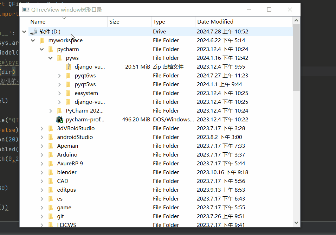Click the 2024.7.28 上午 10:52 date cell
The width and height of the screenshot is (336, 235).
click(x=222, y=32)
